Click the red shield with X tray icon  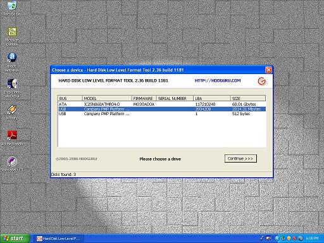click(295, 239)
